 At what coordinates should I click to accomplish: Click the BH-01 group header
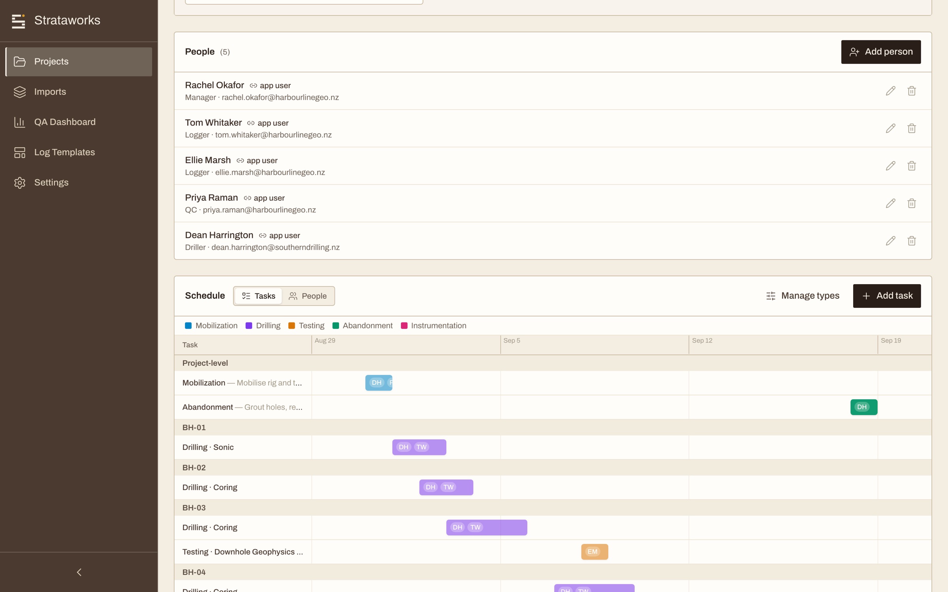[553, 427]
